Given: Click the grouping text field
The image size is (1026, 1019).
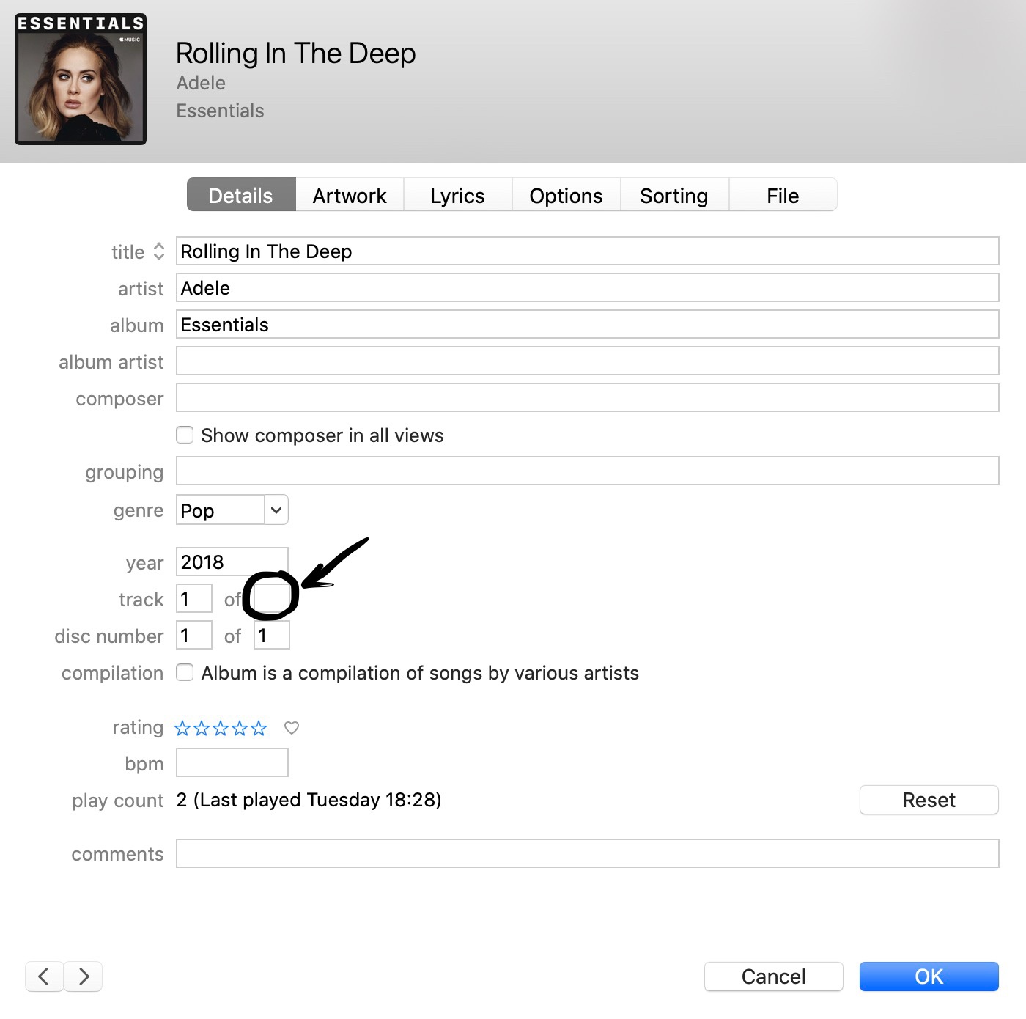Looking at the screenshot, I should click(x=588, y=471).
